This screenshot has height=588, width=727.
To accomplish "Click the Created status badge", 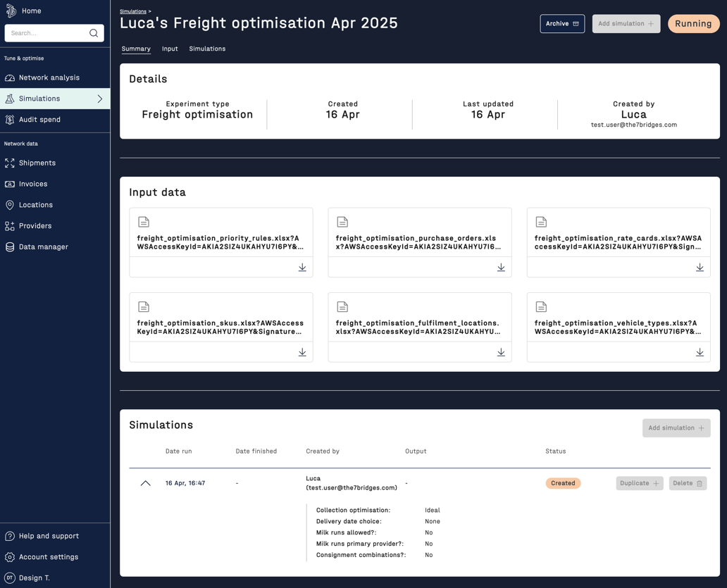I will point(563,483).
